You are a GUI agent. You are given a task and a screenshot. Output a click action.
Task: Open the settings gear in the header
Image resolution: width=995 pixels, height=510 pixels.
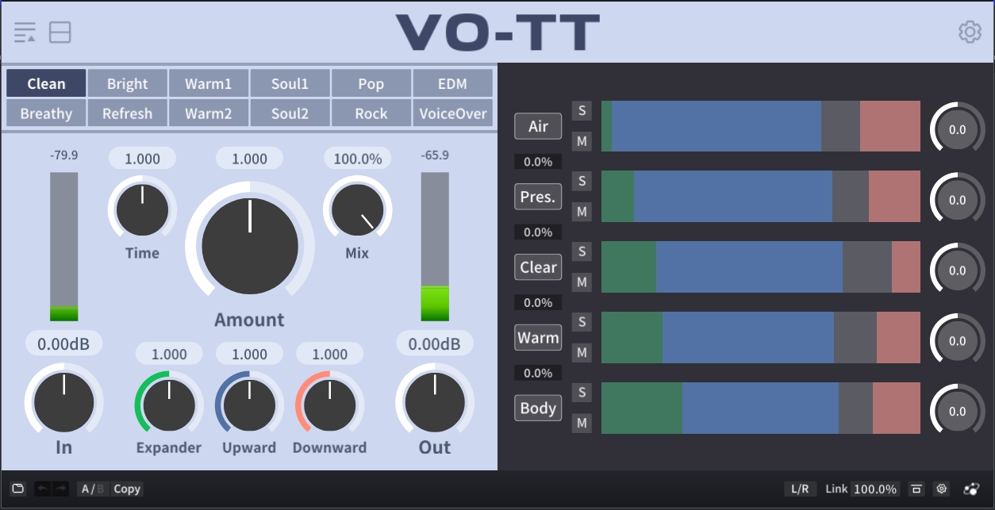pos(970,32)
